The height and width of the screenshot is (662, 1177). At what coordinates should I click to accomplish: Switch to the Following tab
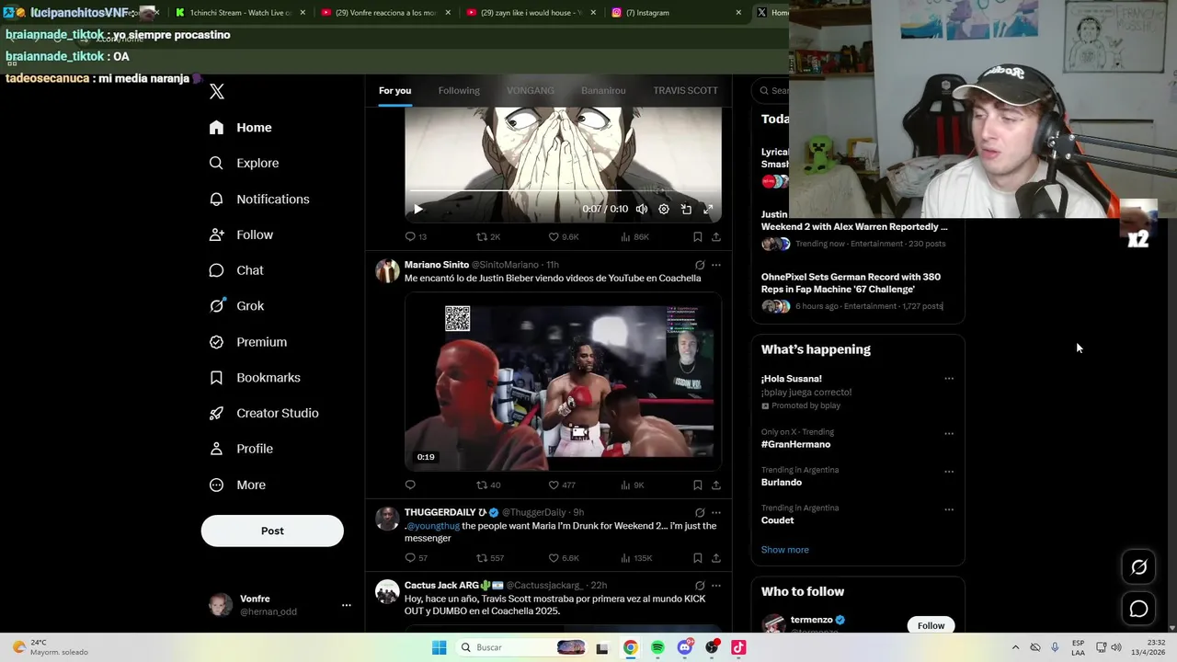coord(459,90)
